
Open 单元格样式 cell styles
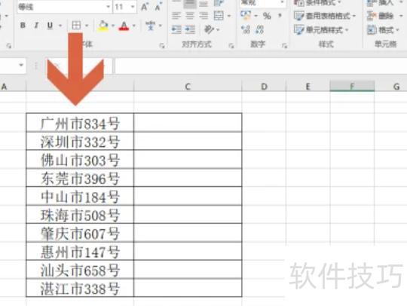click(x=321, y=29)
